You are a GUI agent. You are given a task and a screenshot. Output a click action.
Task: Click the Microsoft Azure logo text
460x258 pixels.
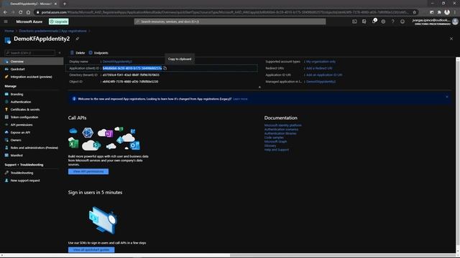pyautogui.click(x=29, y=21)
